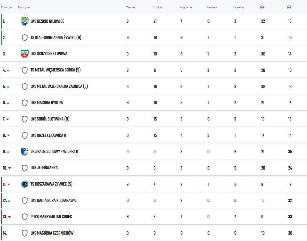Screen dimensions: 307x241
Task: Click Żabnica's 38 goals scored value
Action: pos(263,87)
